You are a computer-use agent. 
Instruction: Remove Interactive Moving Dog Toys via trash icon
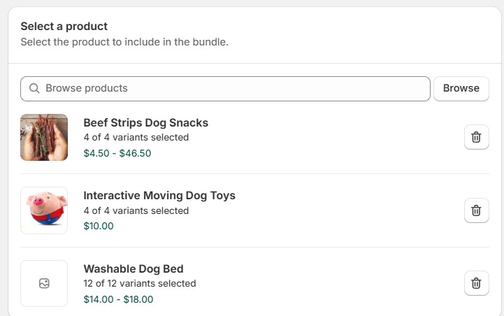pos(476,210)
